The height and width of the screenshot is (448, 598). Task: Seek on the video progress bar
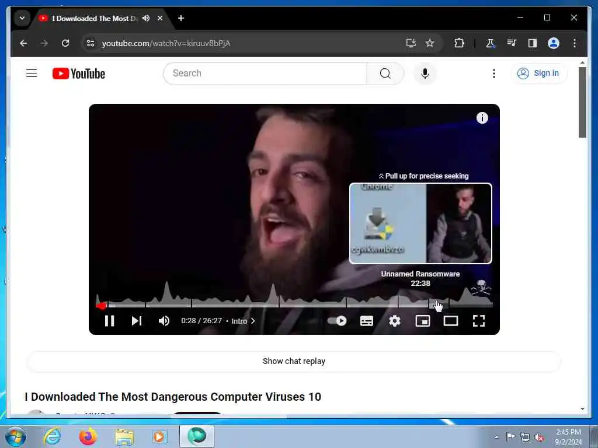(x=294, y=304)
